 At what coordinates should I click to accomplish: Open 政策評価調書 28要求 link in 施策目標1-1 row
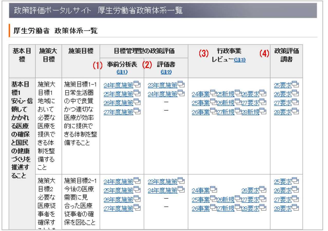point(283,112)
